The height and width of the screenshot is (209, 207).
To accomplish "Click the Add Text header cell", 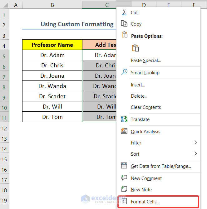I will [x=99, y=45].
